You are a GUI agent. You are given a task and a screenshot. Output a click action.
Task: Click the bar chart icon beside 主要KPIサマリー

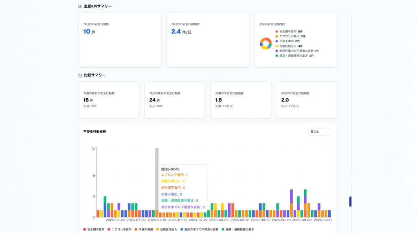(80, 6)
